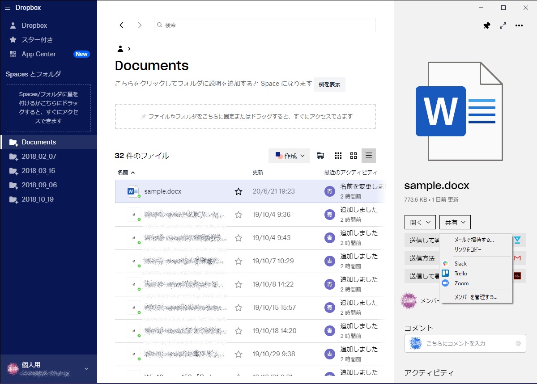Toggle star on the 19/10/29 9:38 file
537x384 pixels.
click(239, 354)
